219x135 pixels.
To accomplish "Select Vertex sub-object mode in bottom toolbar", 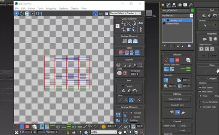I will [16, 127].
